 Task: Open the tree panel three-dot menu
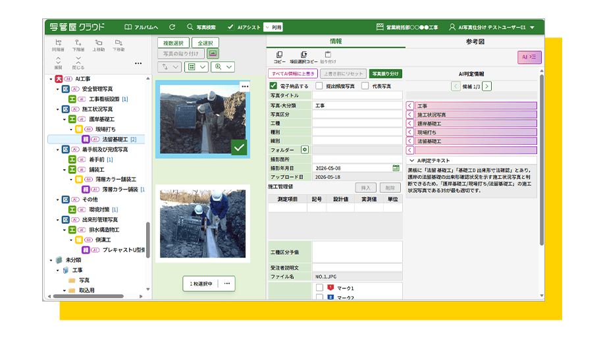point(138,63)
